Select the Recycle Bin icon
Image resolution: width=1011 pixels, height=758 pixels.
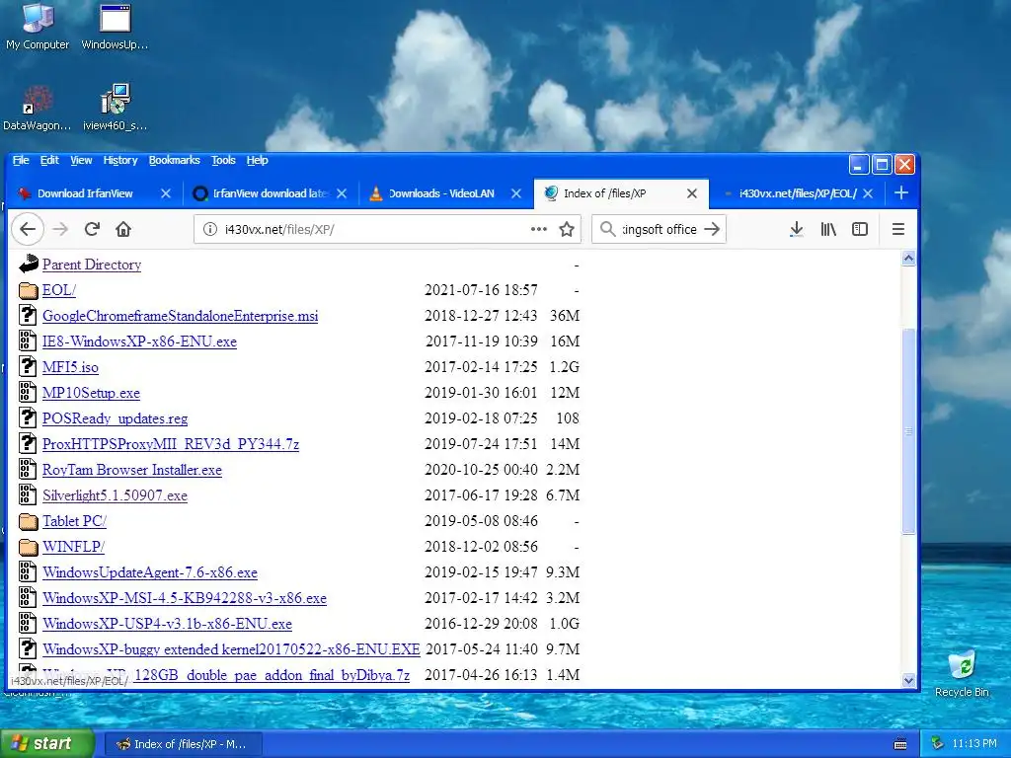[x=962, y=674]
